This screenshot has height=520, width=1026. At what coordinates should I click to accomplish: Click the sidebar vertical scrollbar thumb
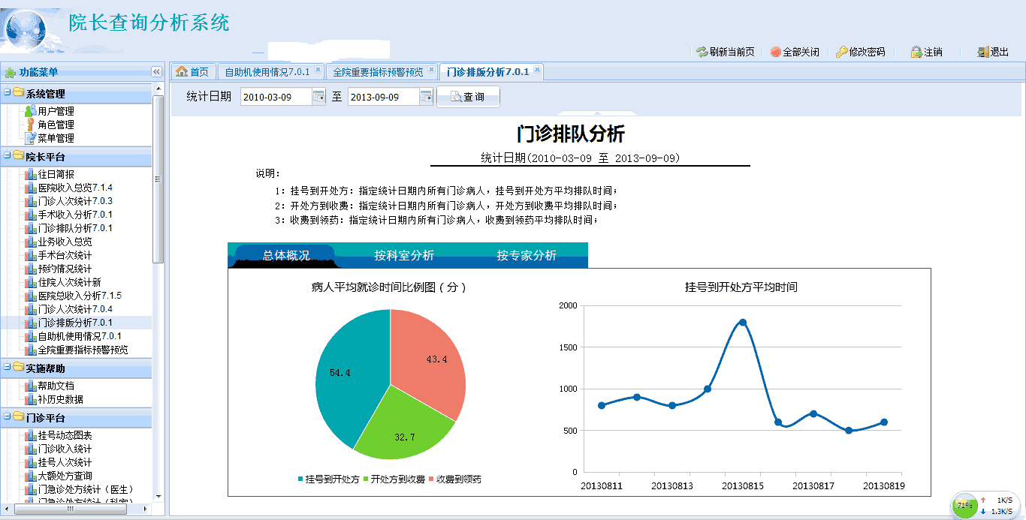[158, 179]
